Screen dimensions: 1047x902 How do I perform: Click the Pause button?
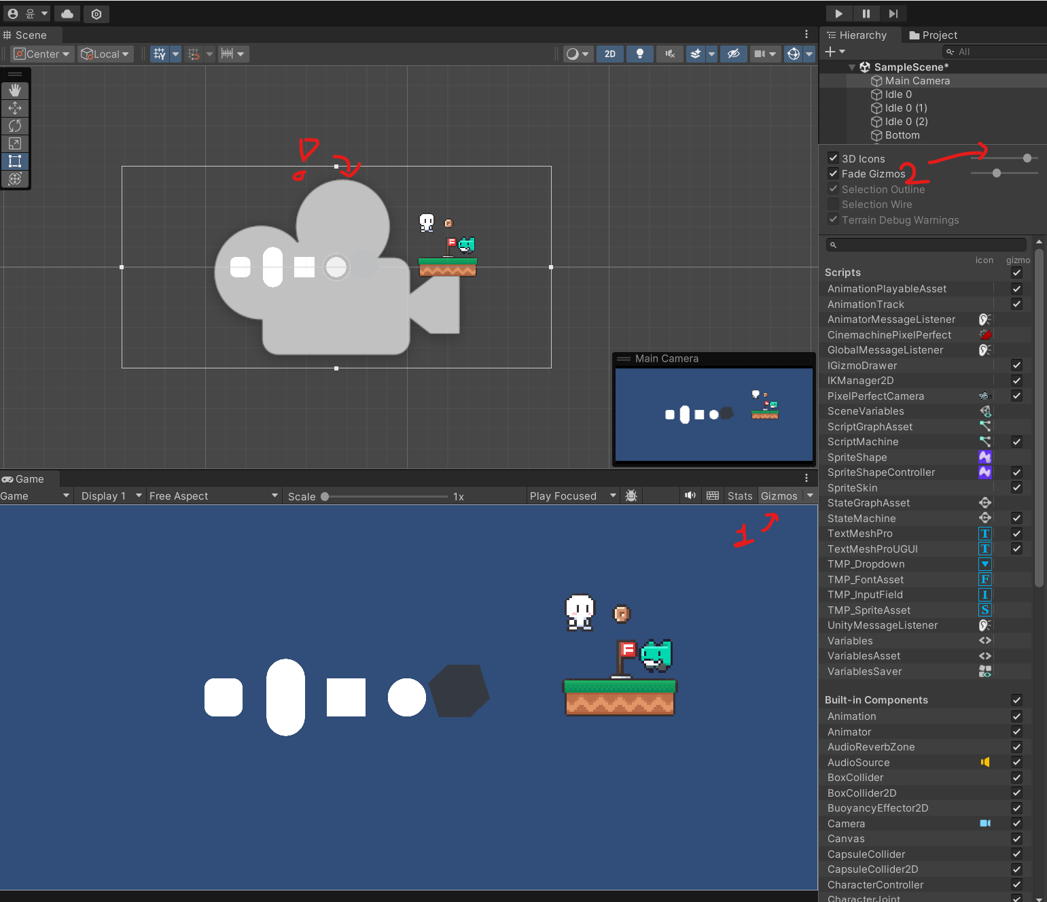tap(866, 14)
